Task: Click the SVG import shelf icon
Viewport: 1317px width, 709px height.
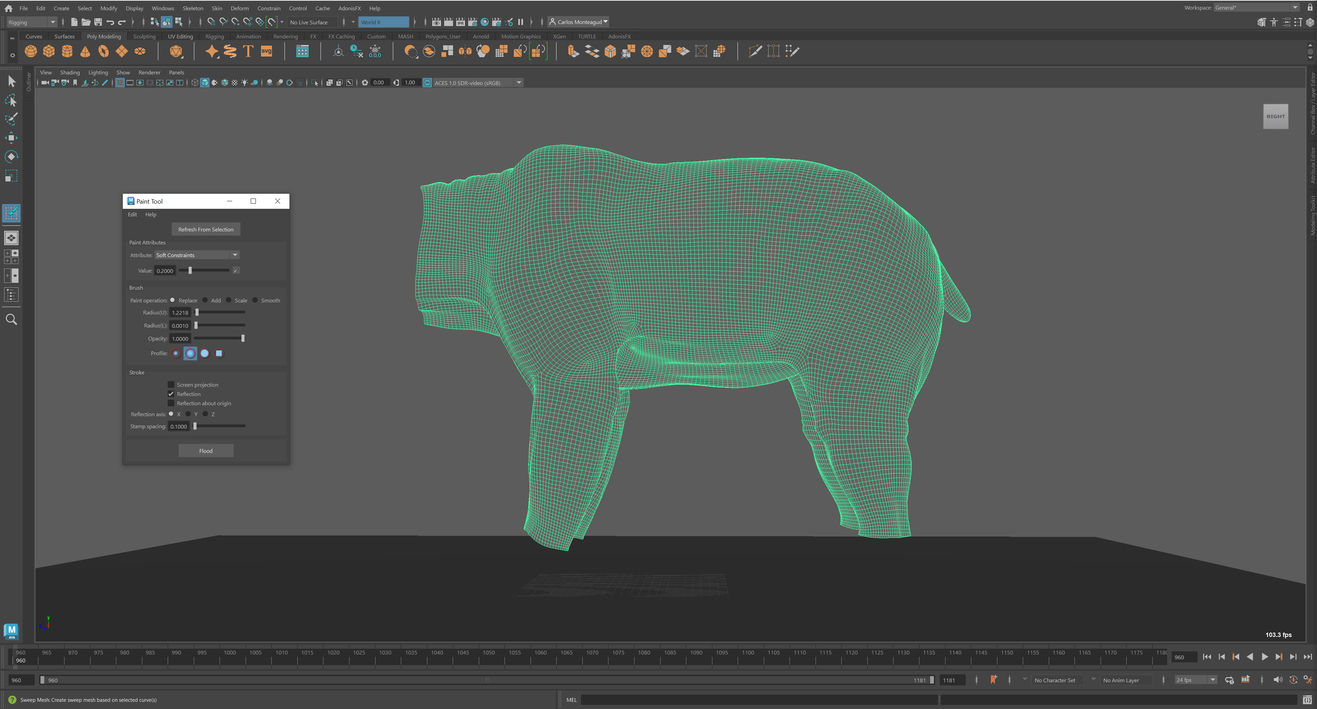Action: click(266, 51)
